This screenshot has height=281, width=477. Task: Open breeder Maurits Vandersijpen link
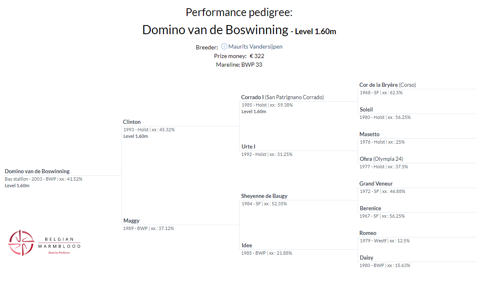click(255, 47)
